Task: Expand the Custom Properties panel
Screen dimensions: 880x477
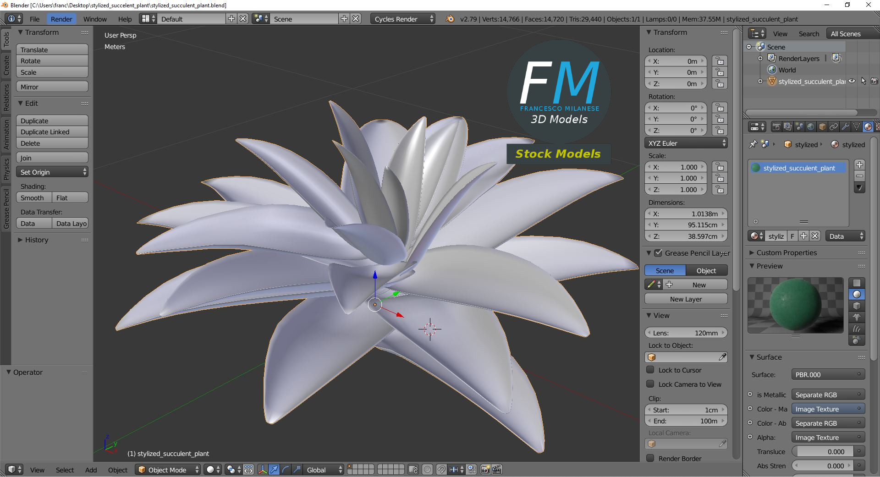Action: 786,252
